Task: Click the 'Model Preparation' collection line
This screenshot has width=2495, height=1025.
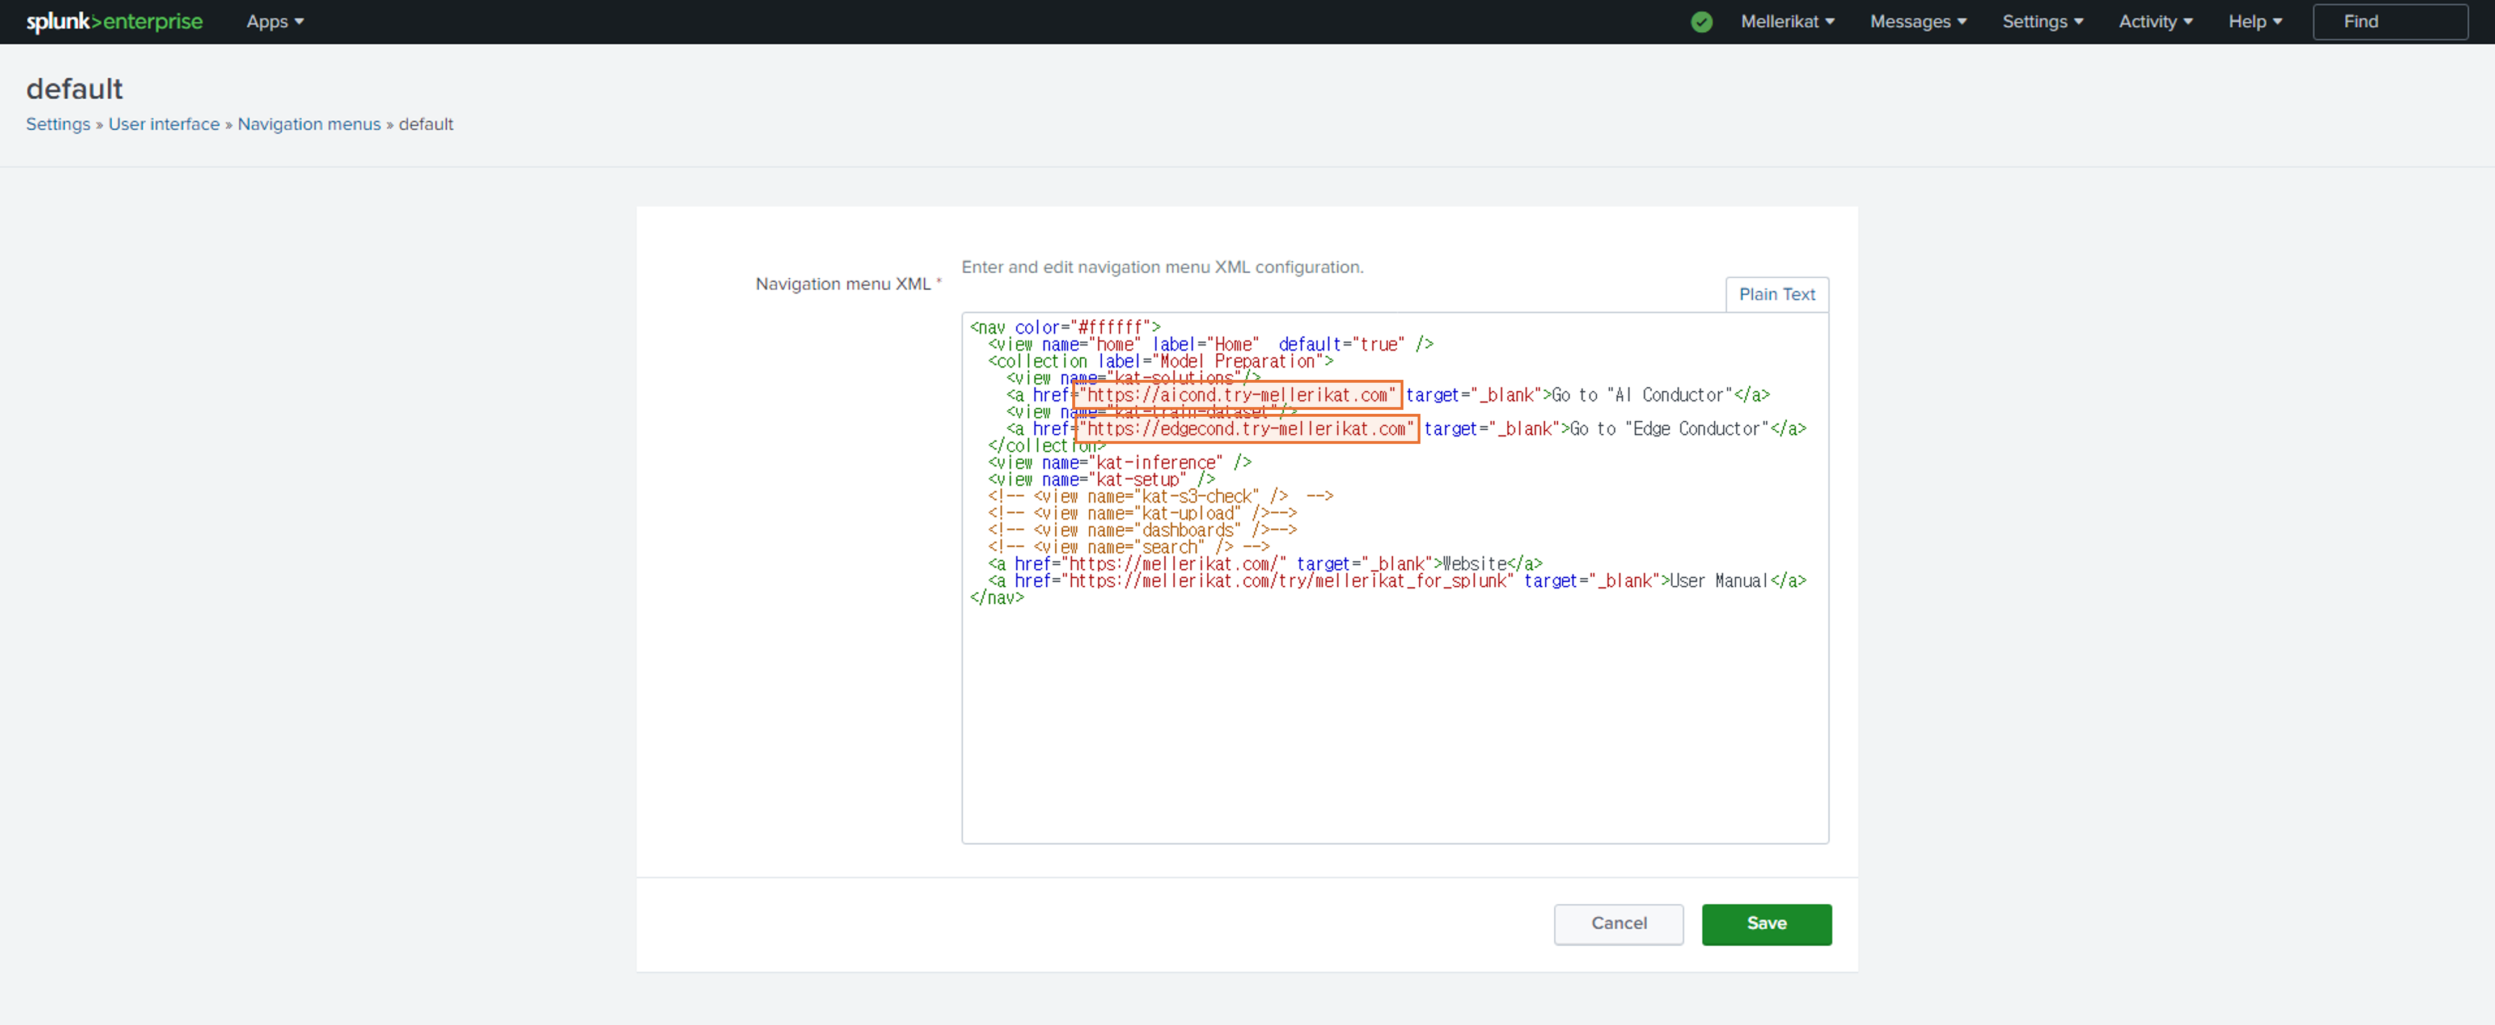Action: pyautogui.click(x=1160, y=361)
